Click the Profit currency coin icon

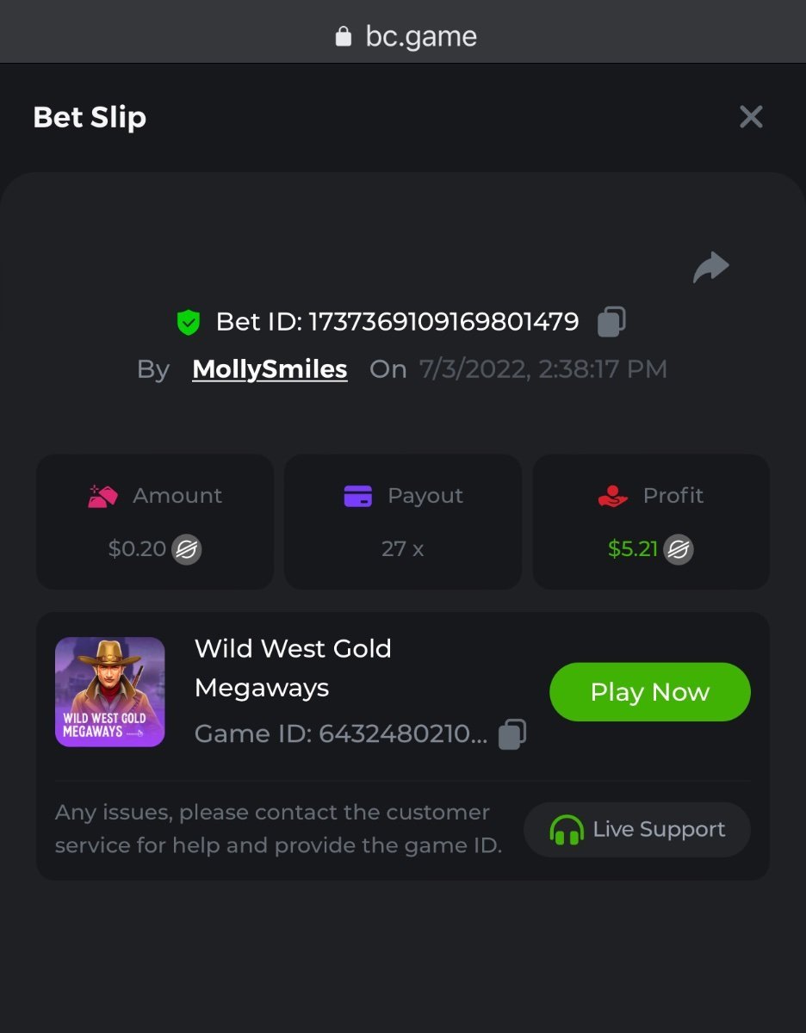(679, 549)
